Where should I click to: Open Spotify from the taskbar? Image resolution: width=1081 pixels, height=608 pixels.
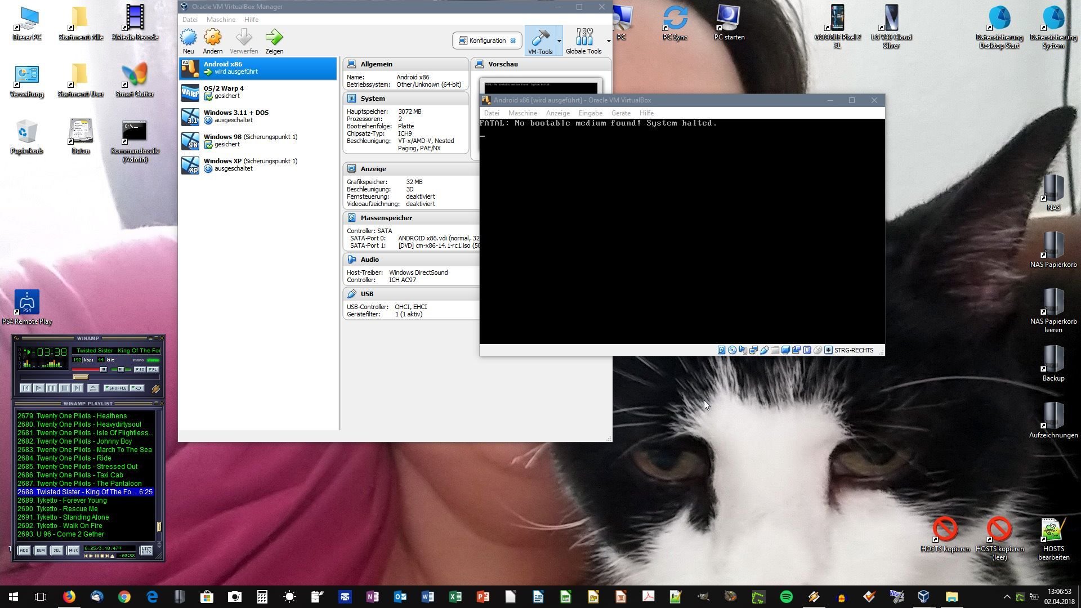click(x=786, y=597)
